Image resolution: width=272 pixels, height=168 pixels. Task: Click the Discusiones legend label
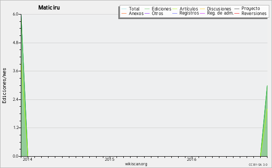click(219, 9)
